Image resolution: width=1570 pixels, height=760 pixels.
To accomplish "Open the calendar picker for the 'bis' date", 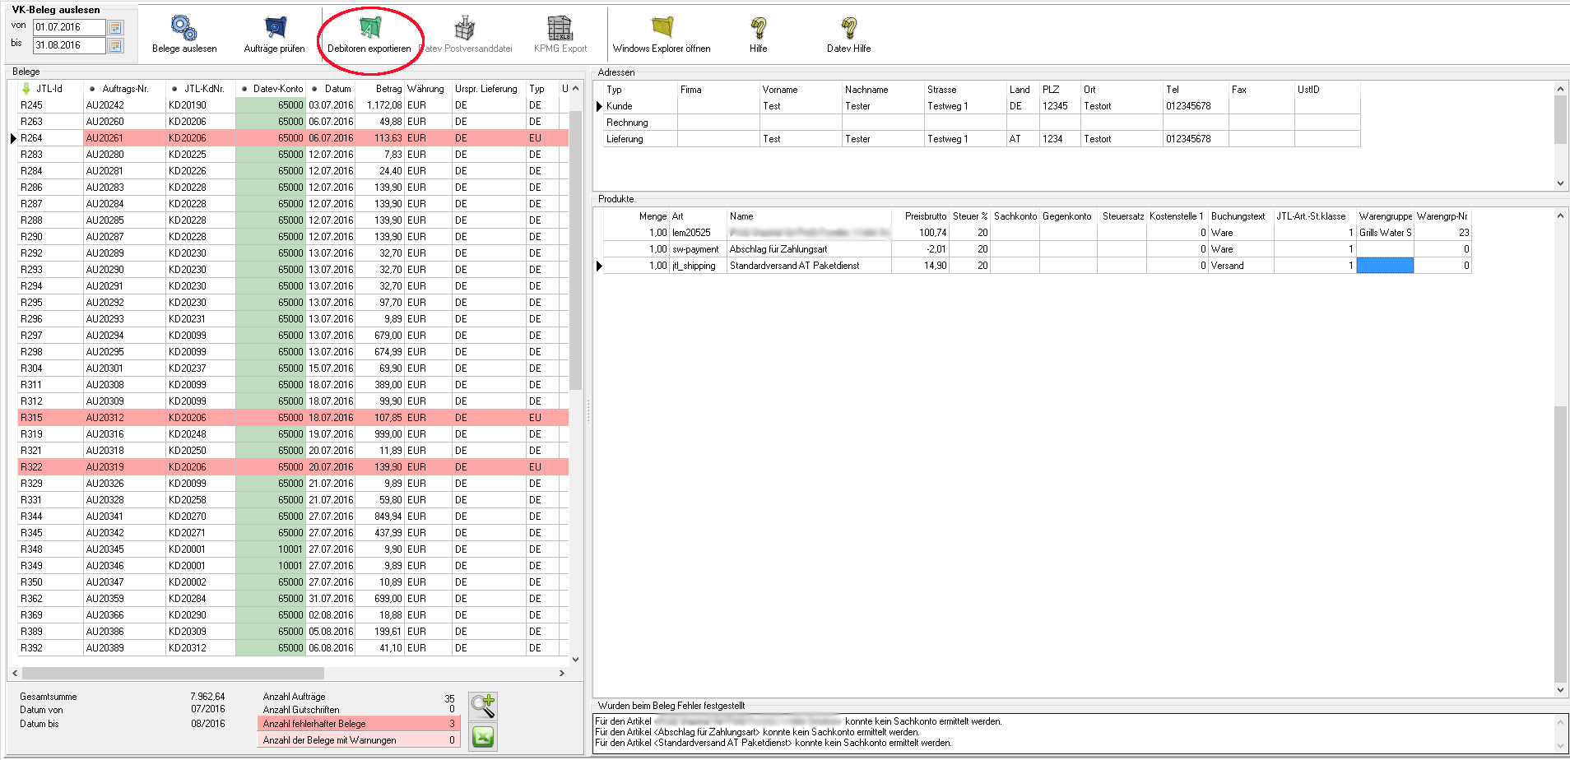I will click(116, 46).
